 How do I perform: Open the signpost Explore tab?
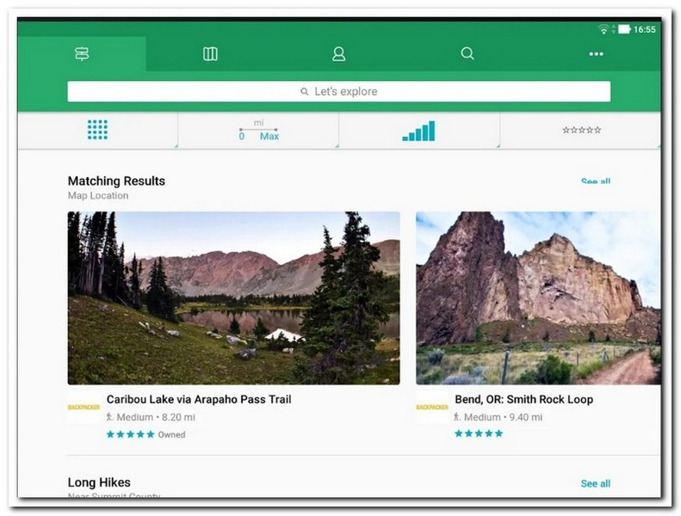coord(82,54)
